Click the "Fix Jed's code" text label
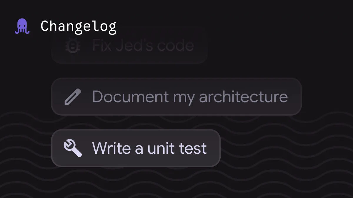The image size is (353, 198). coord(143,46)
